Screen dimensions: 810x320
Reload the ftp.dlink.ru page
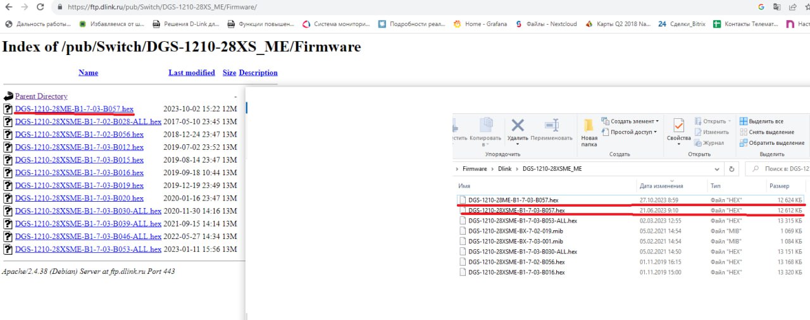[x=40, y=7]
